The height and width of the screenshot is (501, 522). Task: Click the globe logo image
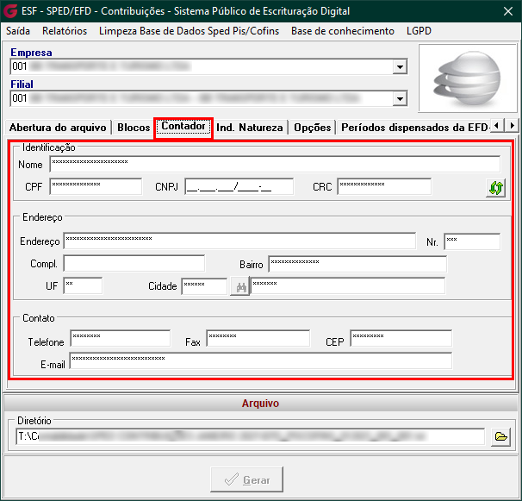(468, 78)
